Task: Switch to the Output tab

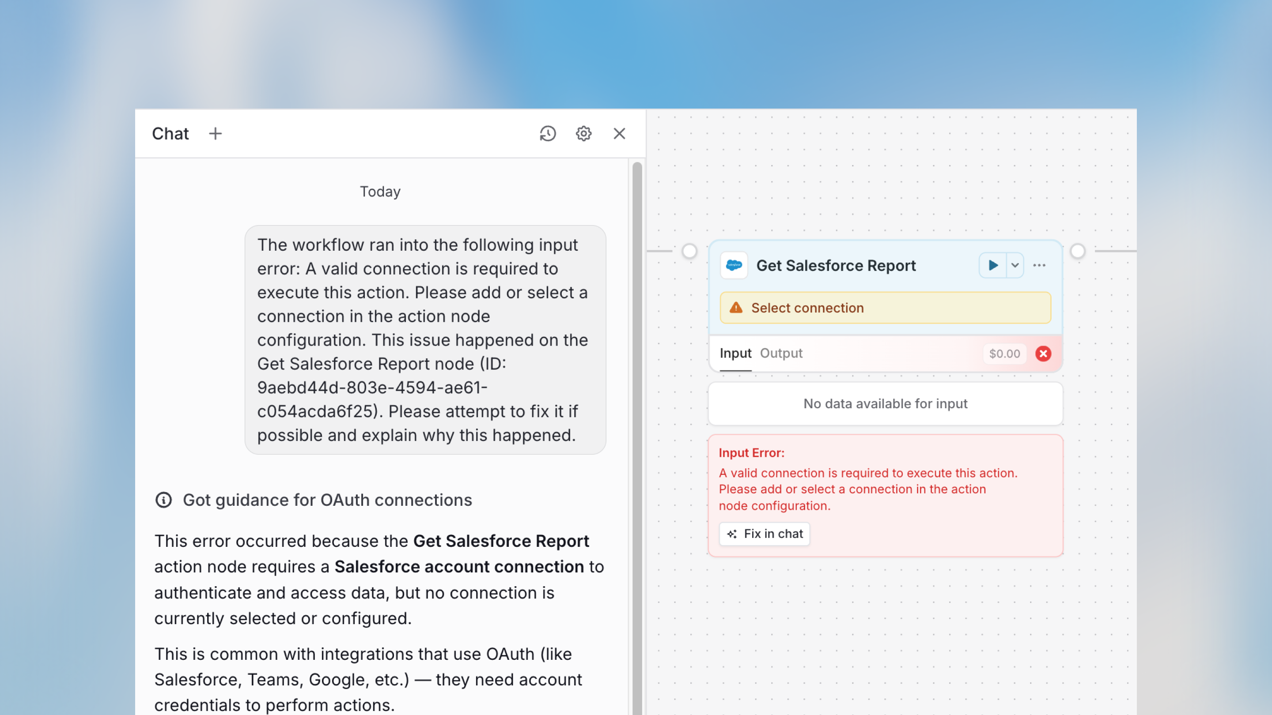Action: [781, 353]
